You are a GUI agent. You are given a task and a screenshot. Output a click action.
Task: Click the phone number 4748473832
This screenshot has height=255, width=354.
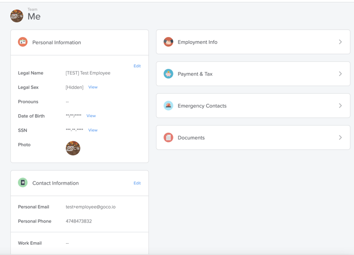79,221
